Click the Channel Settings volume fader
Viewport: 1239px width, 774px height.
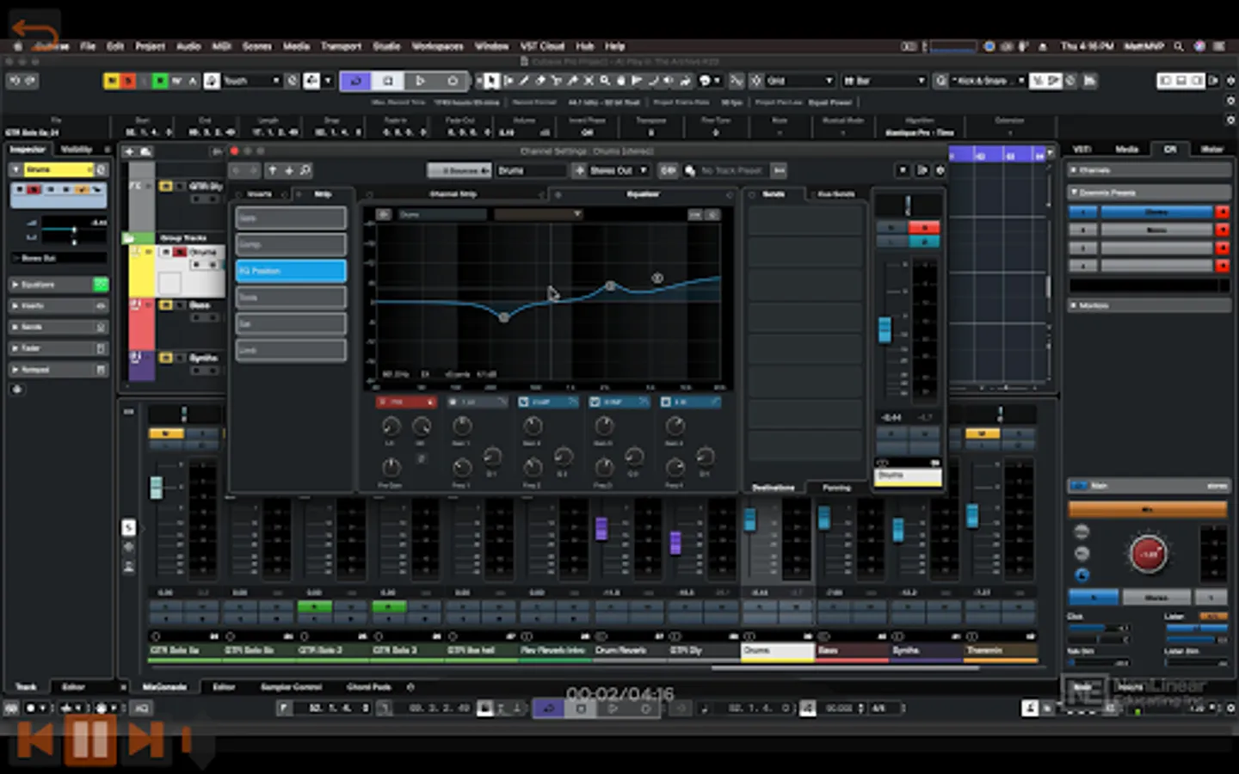[x=885, y=330]
